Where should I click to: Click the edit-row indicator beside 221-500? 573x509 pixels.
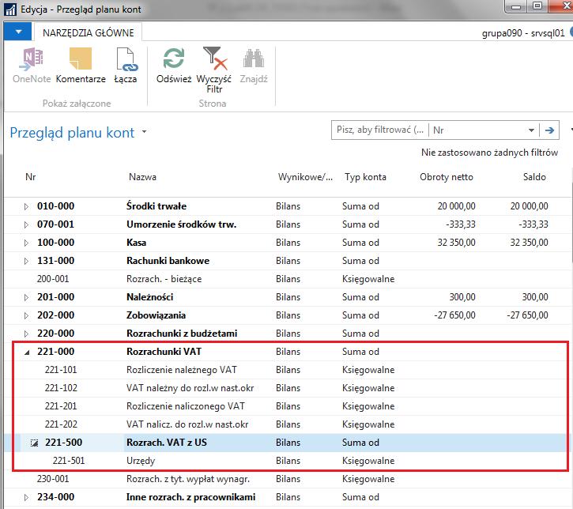pyautogui.click(x=34, y=443)
